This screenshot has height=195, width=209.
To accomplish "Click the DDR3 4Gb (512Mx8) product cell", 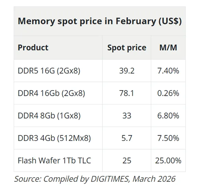I will 54,138.
